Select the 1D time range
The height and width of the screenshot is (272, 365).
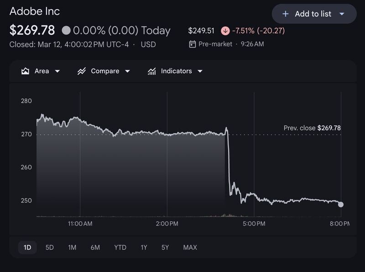pyautogui.click(x=27, y=247)
